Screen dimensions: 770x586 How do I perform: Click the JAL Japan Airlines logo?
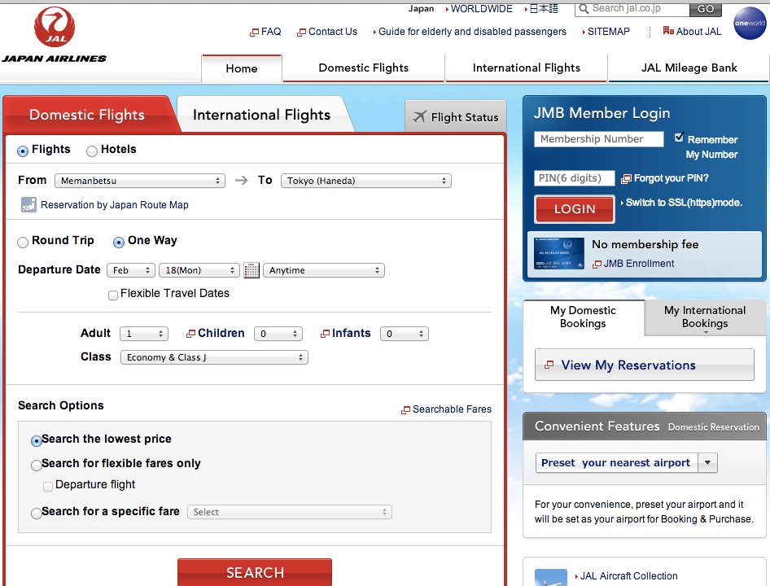tap(54, 34)
